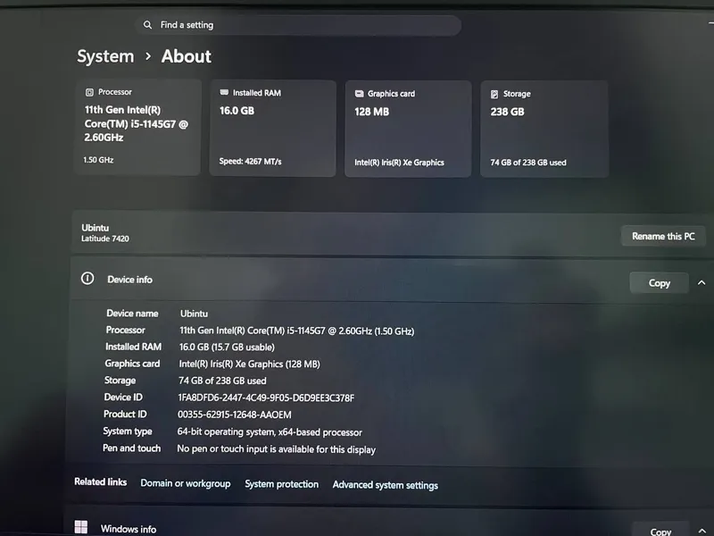Image resolution: width=714 pixels, height=536 pixels.
Task: Focus the Find a setting search box
Action: [x=298, y=25]
